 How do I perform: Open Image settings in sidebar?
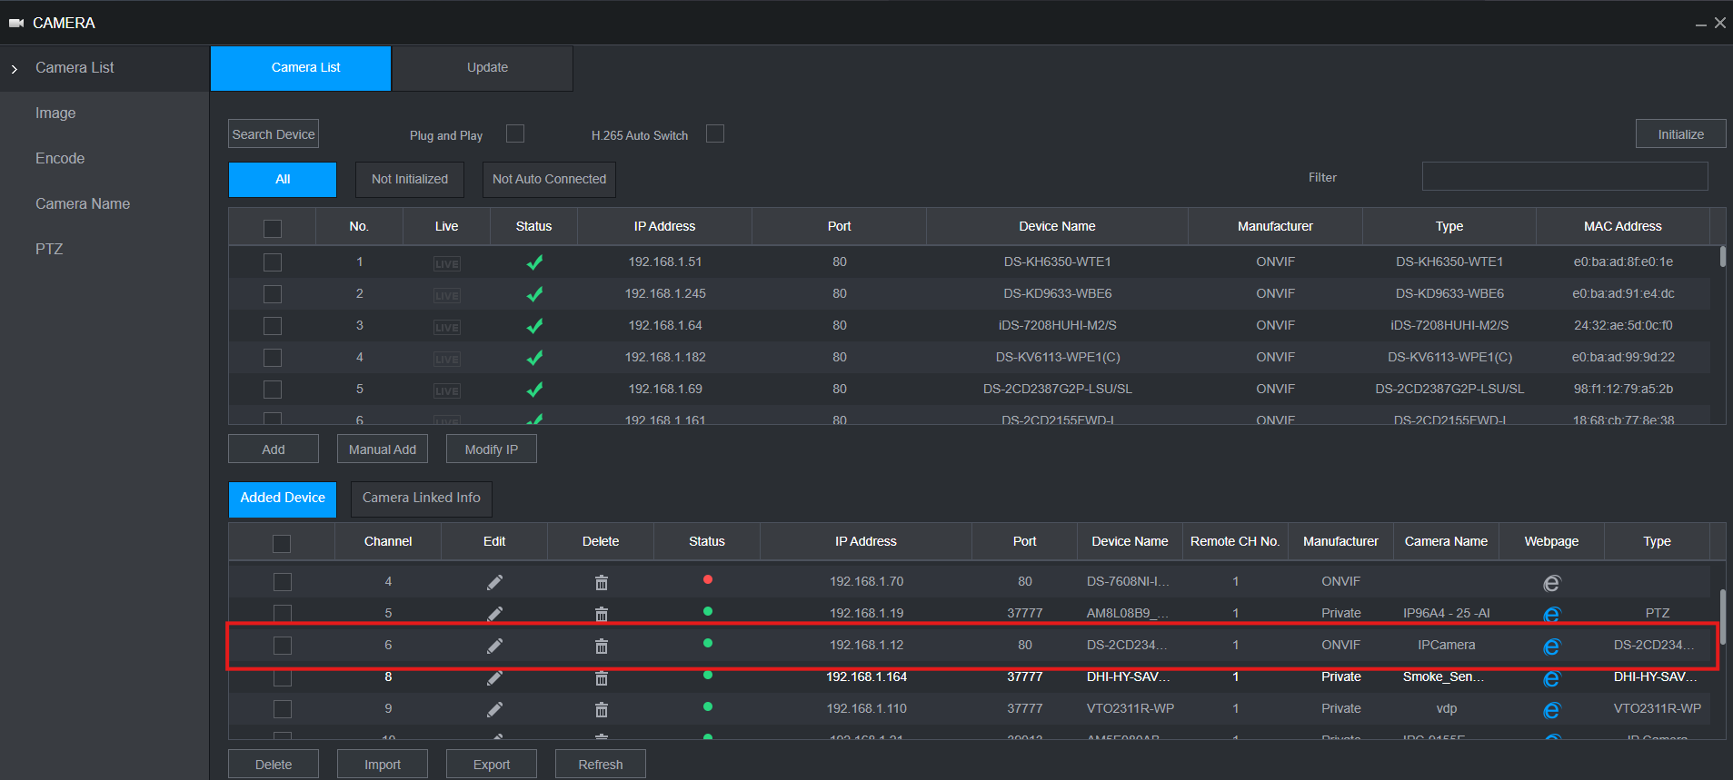tap(55, 114)
